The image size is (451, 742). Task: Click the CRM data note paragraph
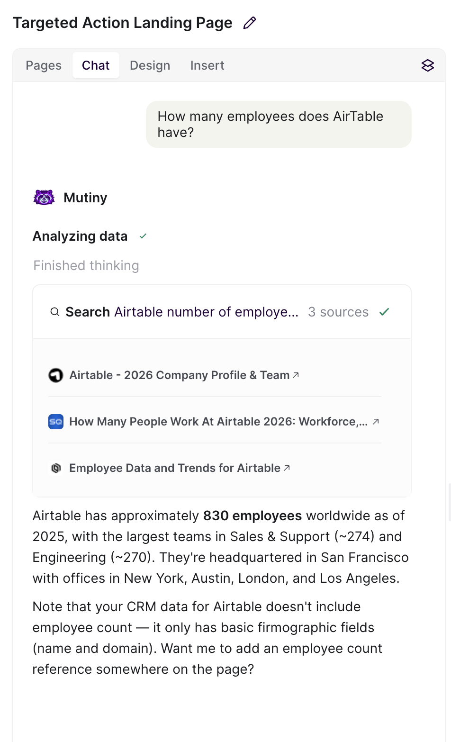coord(207,638)
